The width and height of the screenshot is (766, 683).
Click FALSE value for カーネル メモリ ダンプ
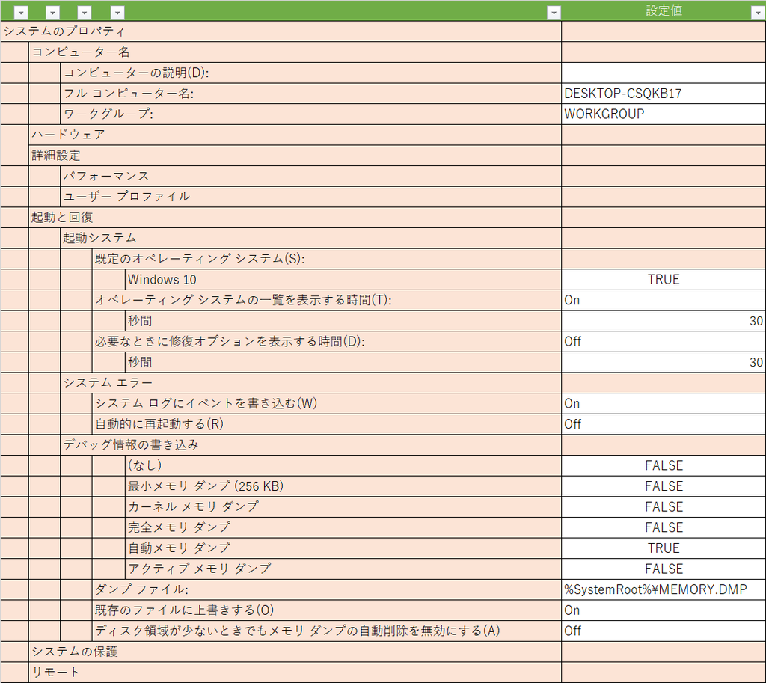click(x=664, y=507)
